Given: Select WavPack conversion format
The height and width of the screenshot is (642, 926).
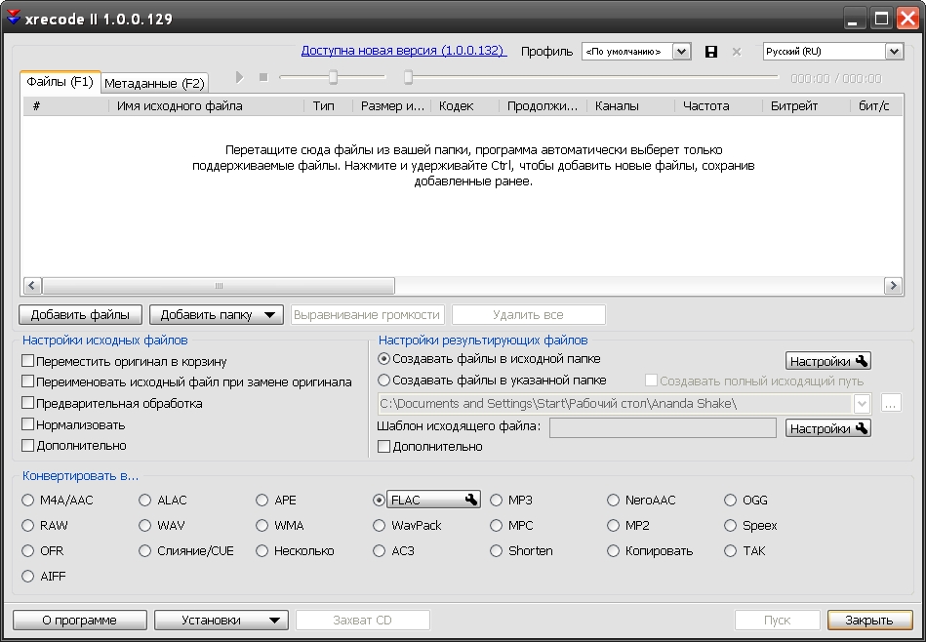Looking at the screenshot, I should point(380,525).
